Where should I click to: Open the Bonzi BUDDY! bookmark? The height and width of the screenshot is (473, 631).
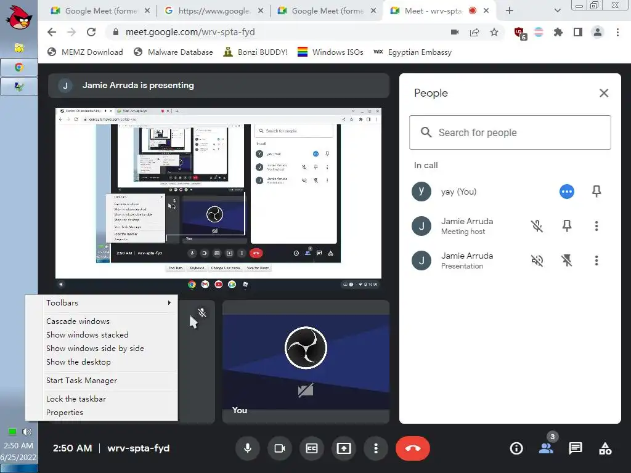[x=256, y=52]
